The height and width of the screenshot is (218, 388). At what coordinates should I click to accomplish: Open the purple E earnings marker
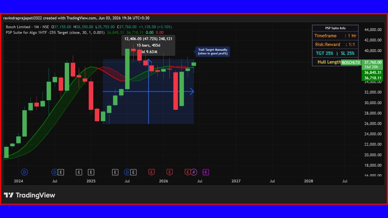tap(206, 172)
